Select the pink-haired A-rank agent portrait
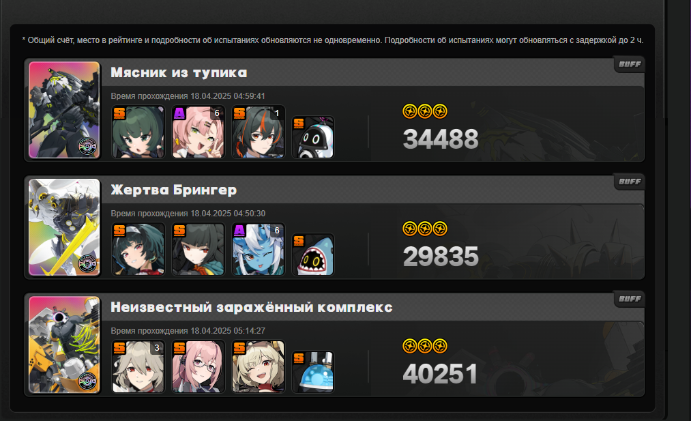The width and height of the screenshot is (691, 421). pyautogui.click(x=198, y=132)
